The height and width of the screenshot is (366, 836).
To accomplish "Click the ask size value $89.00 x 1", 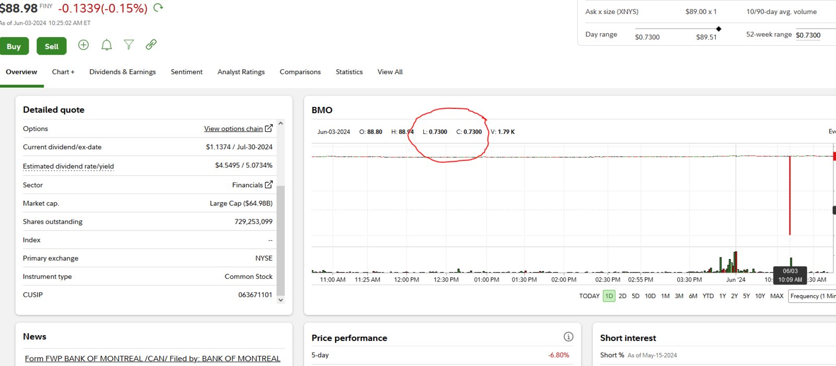I will (701, 11).
